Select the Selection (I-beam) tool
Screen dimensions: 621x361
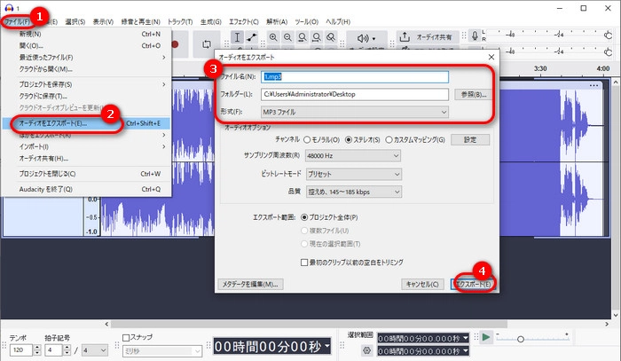(238, 38)
